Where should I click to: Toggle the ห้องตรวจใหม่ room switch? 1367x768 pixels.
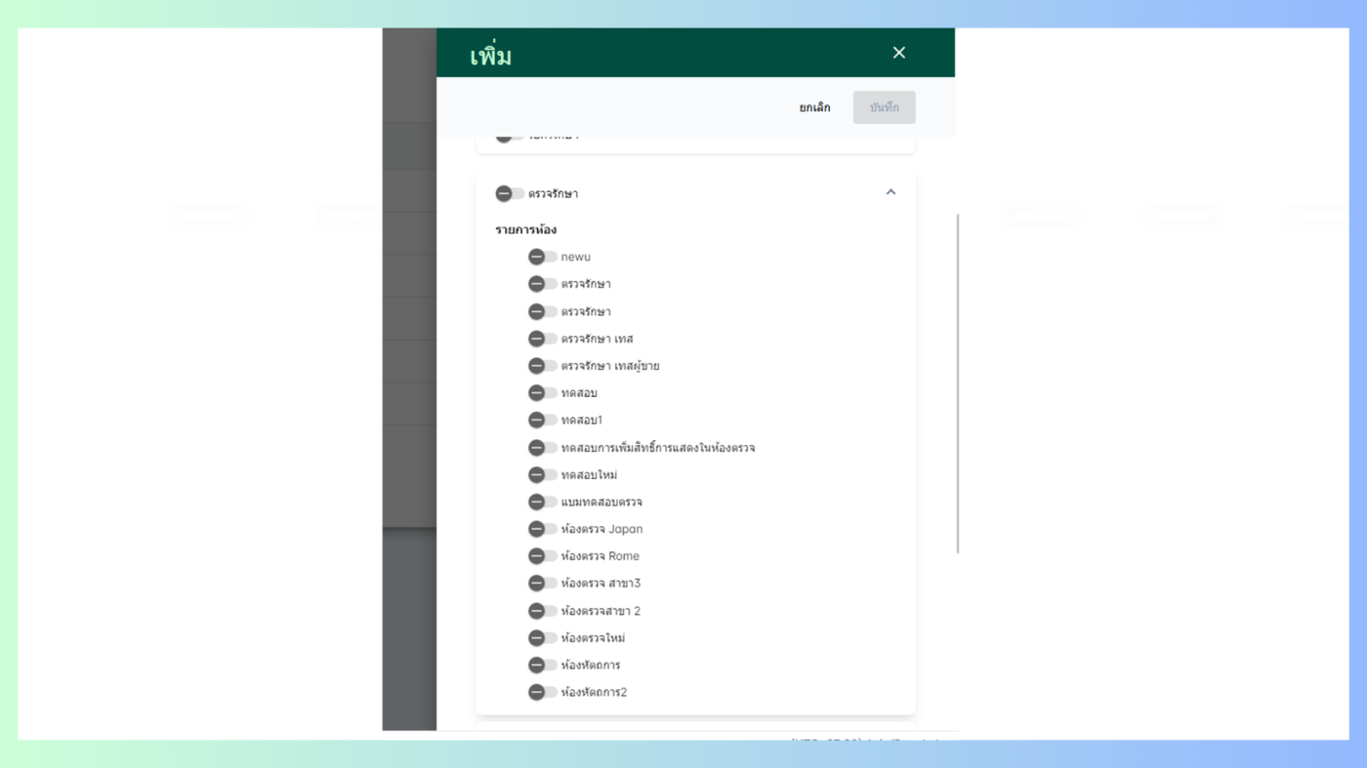(x=542, y=638)
